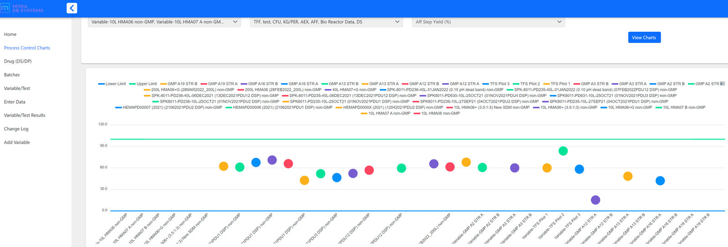Screen dimensions: 728x247
Task: Click the leftmost orange data point
Action: (x=223, y=166)
